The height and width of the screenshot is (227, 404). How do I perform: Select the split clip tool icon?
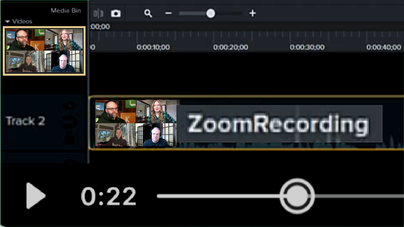coord(98,13)
